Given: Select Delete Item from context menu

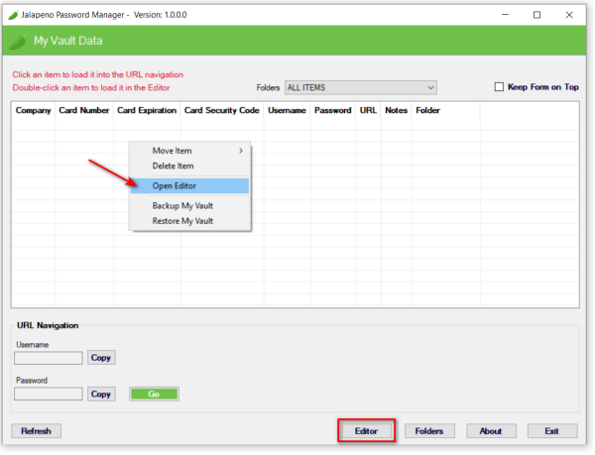Looking at the screenshot, I should coord(190,167).
